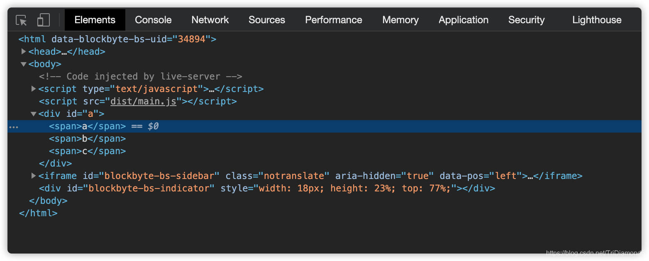649x261 pixels.
Task: Activate the inspect element picker icon
Action: point(21,20)
